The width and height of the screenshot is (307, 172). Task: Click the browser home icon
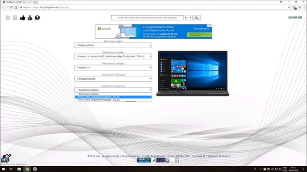coord(16,7)
